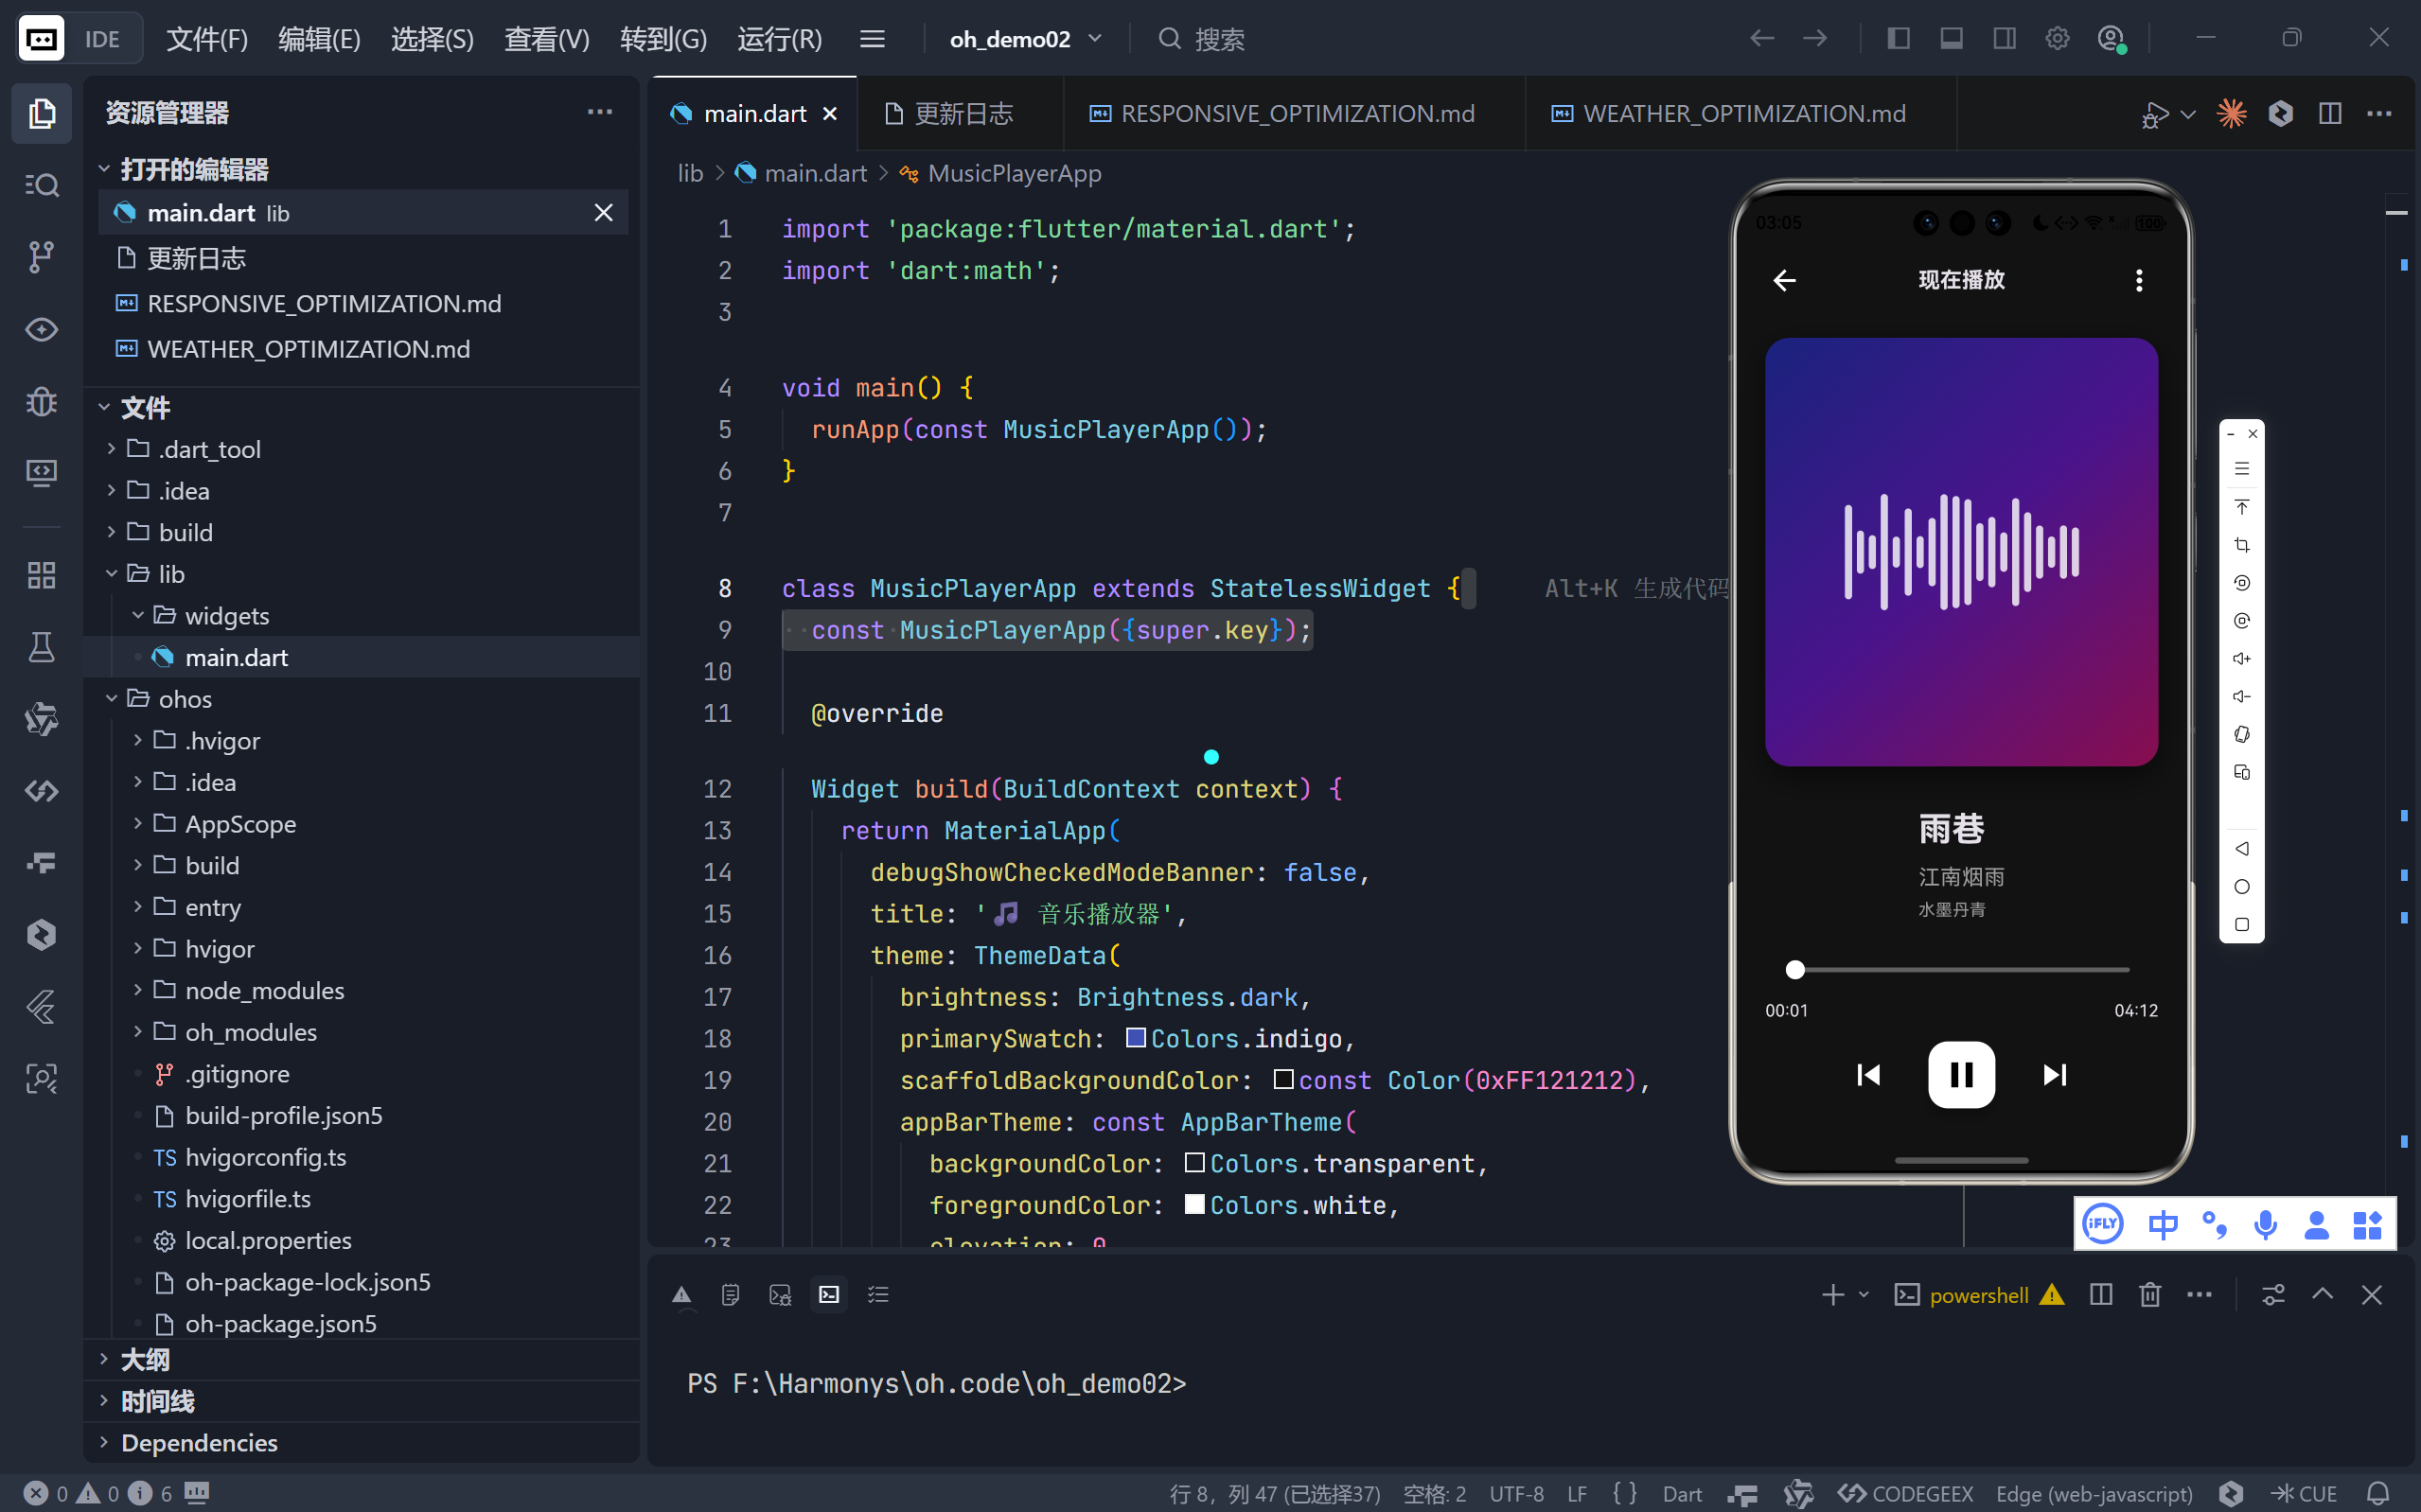Toggle the bottom panel layout button

1951,38
